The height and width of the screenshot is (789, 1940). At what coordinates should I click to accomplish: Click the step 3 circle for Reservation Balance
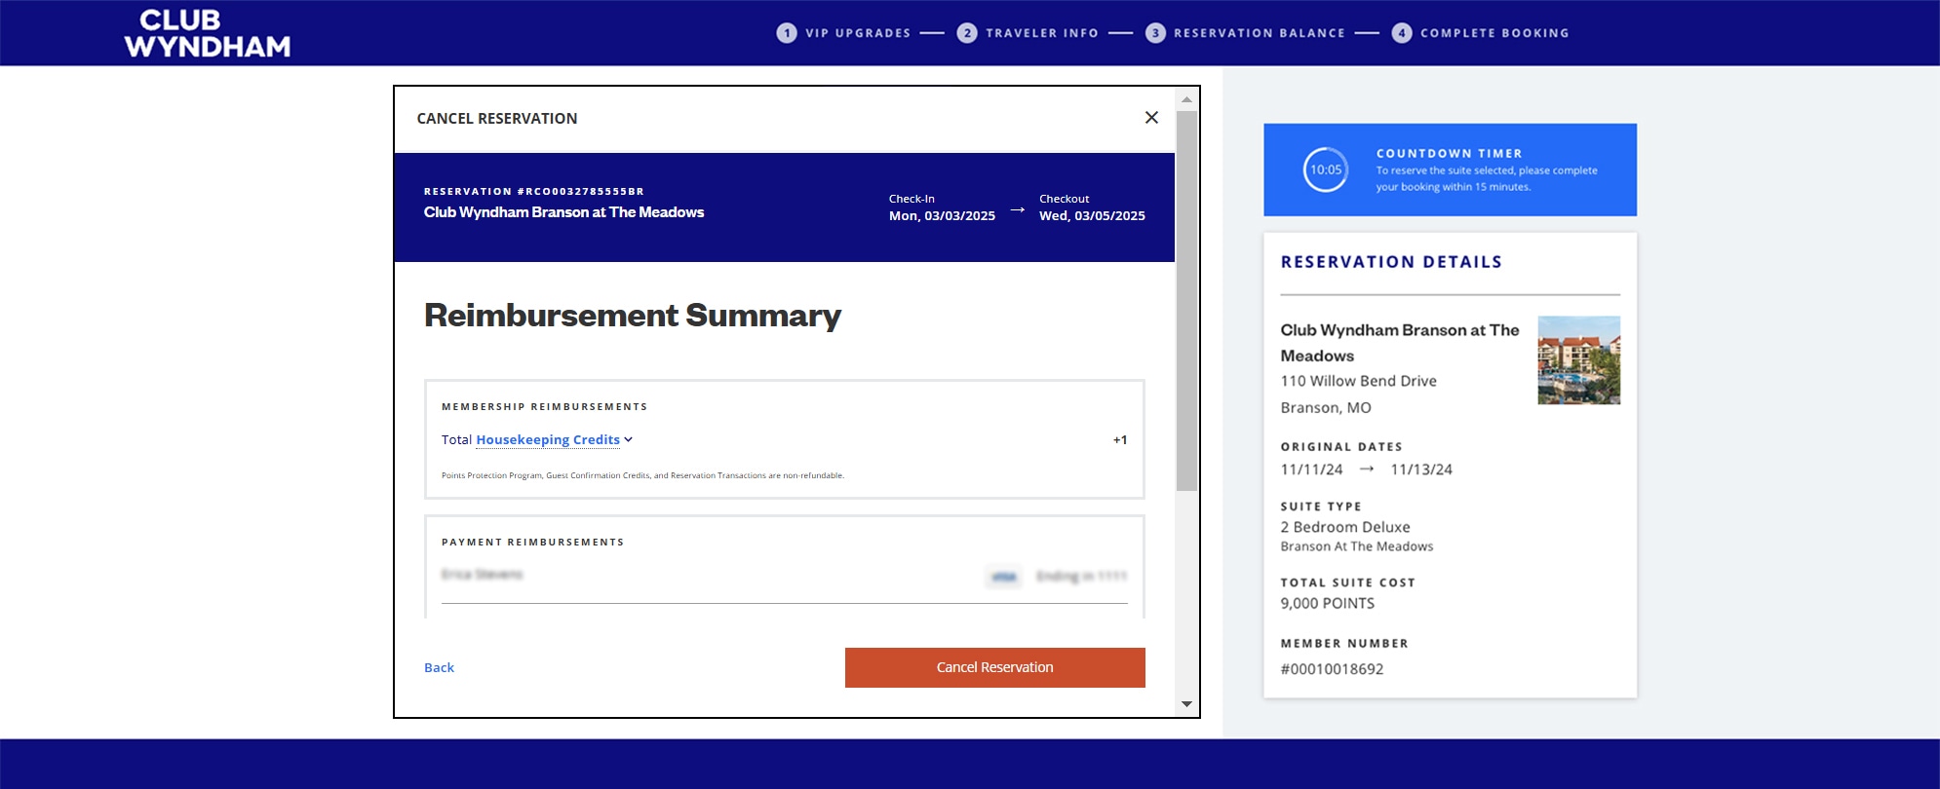pyautogui.click(x=1155, y=33)
